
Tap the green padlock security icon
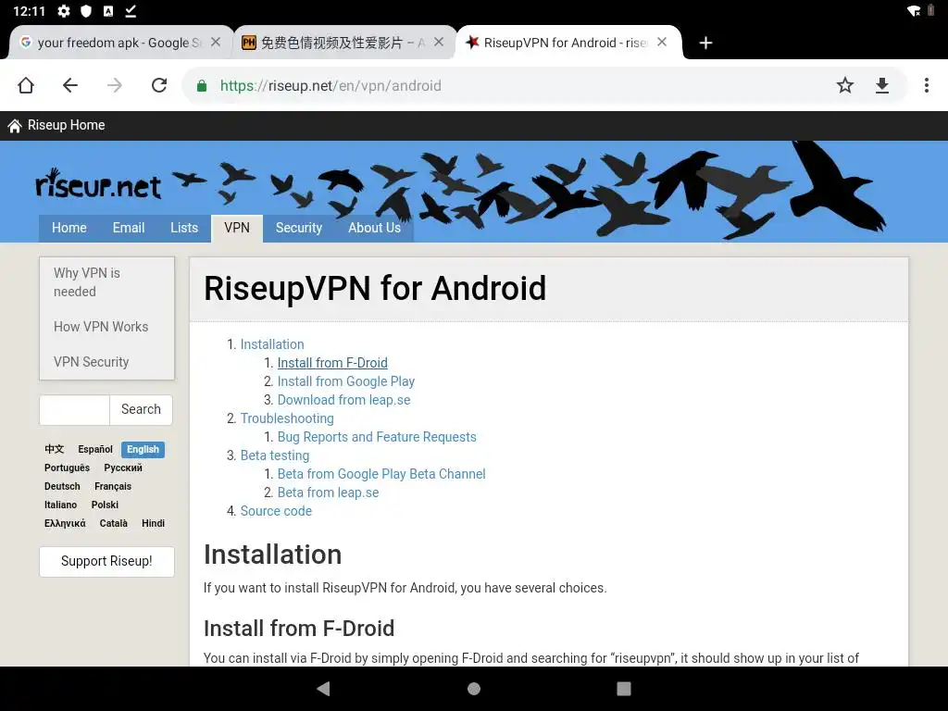tap(202, 86)
